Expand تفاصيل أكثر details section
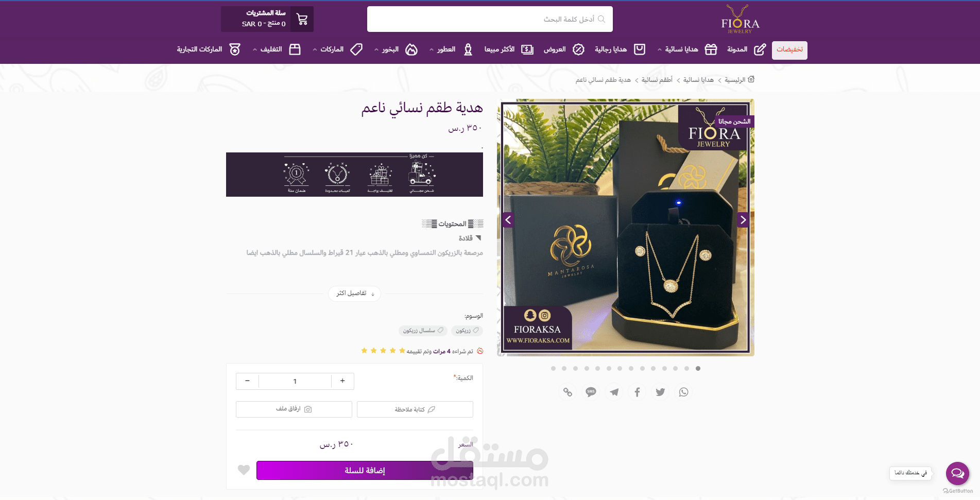The height and width of the screenshot is (500, 980). point(354,294)
